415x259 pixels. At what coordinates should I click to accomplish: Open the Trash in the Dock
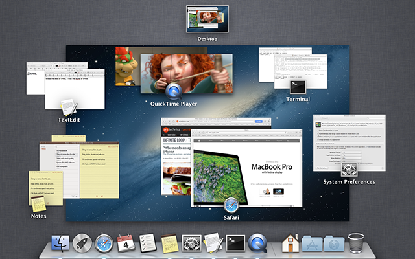356,243
